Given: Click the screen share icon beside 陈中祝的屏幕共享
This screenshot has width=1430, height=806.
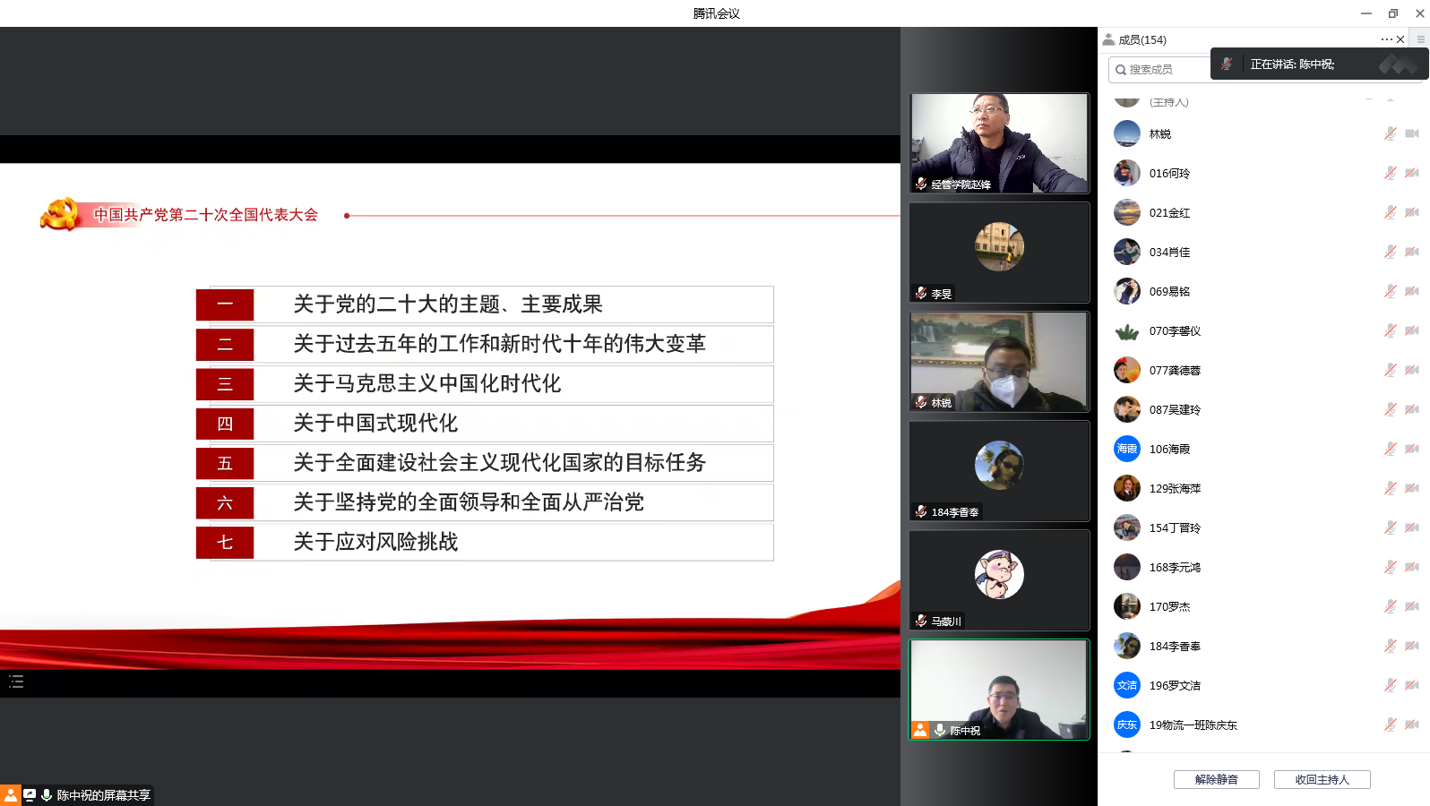Looking at the screenshot, I should [x=30, y=795].
